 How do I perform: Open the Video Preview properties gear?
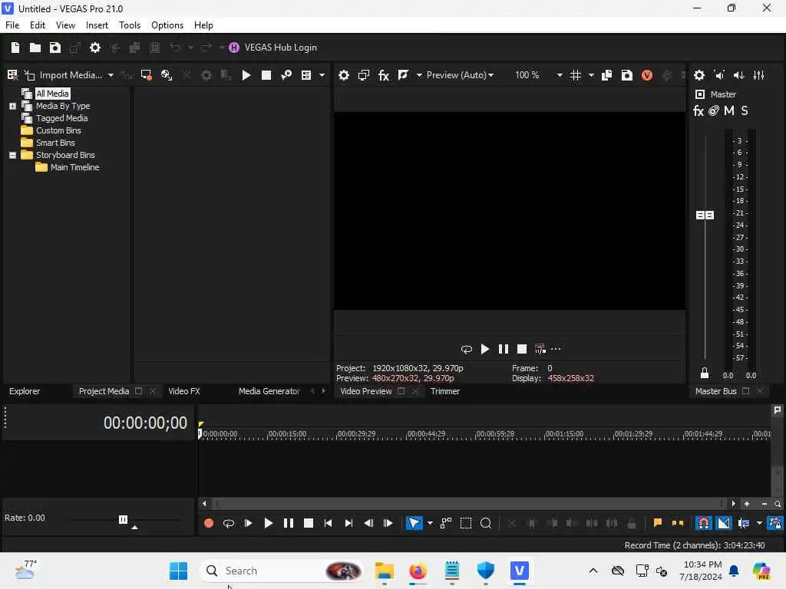(x=343, y=75)
